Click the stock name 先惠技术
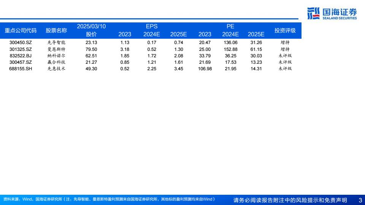The image size is (365, 205). 56,69
